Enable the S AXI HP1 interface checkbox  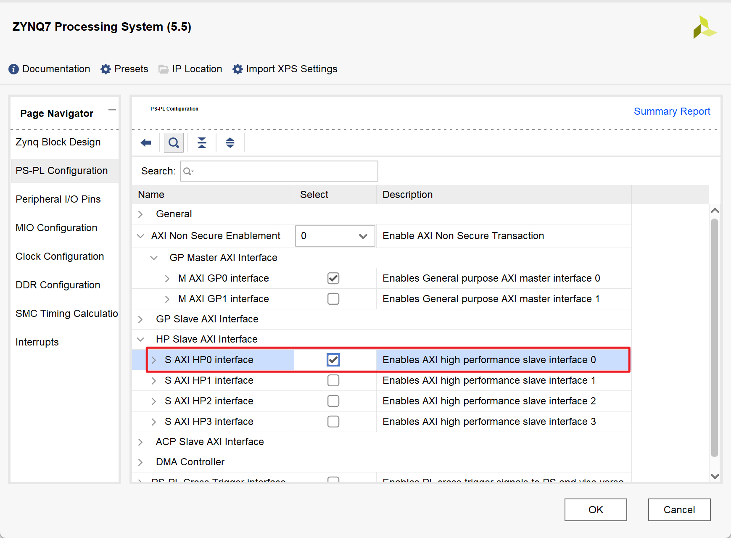[333, 380]
